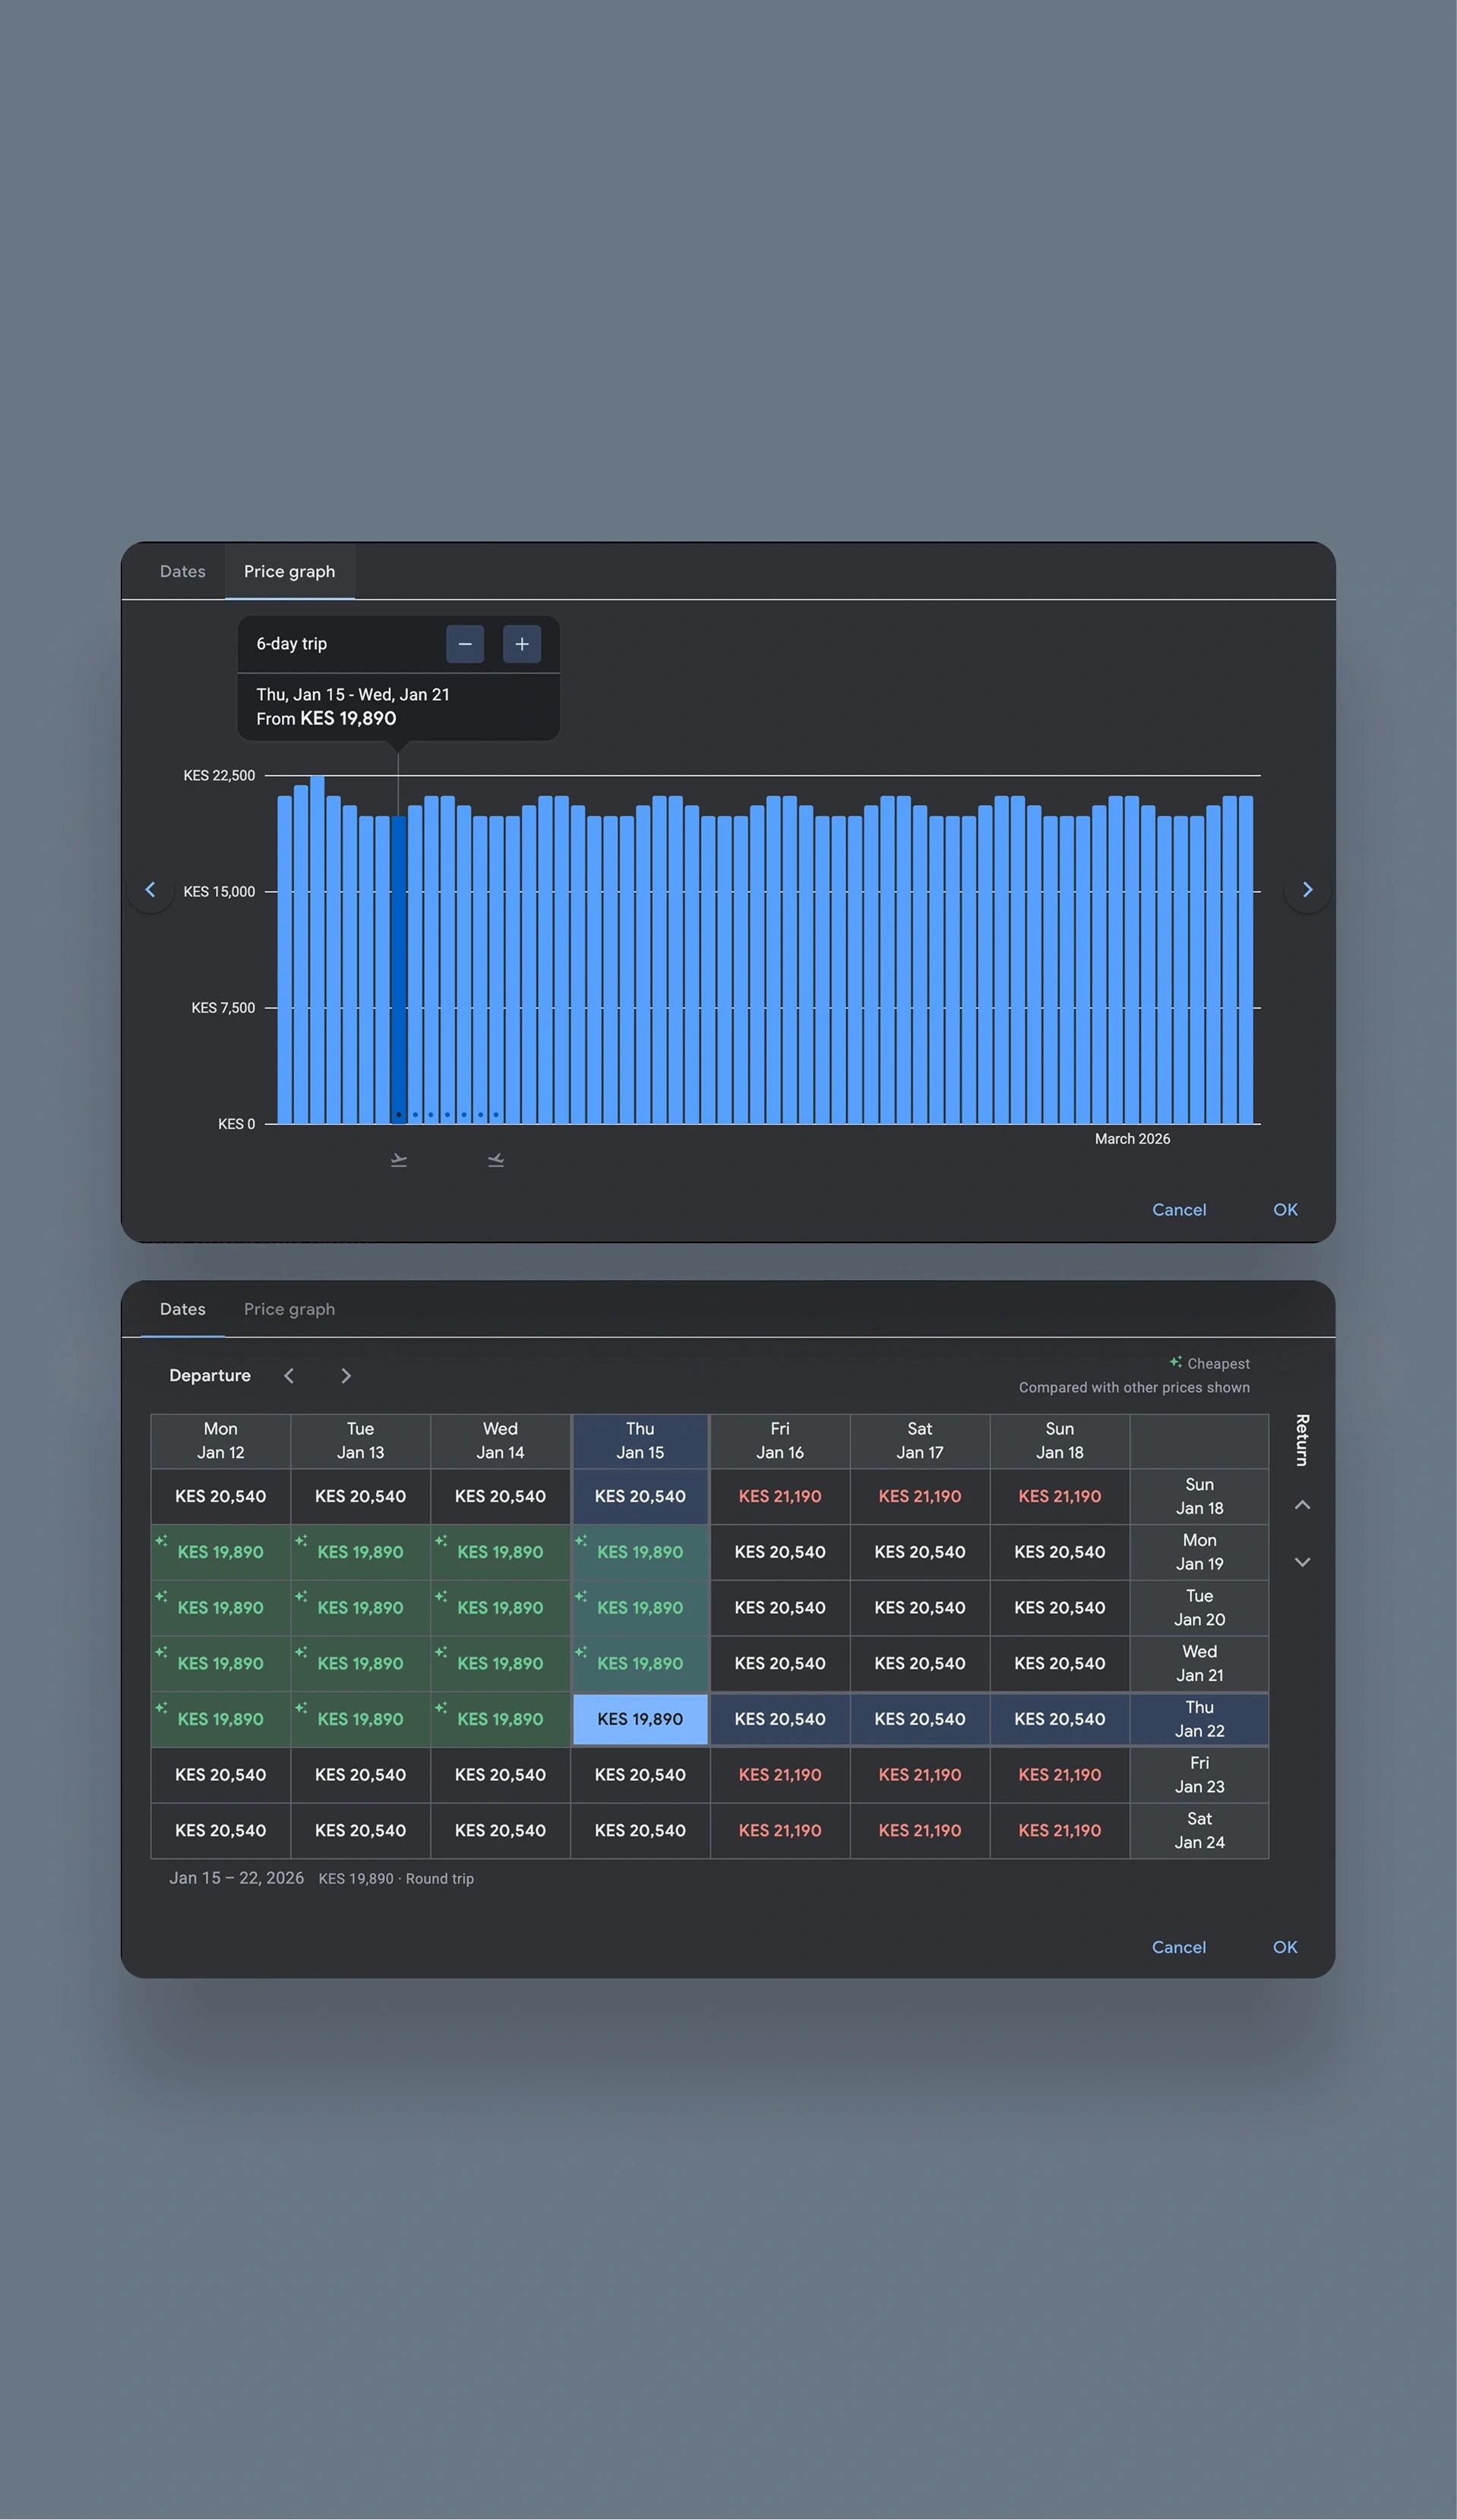The image size is (1457, 2520).
Task: Click the minus icon to shorten the trip
Action: [464, 643]
